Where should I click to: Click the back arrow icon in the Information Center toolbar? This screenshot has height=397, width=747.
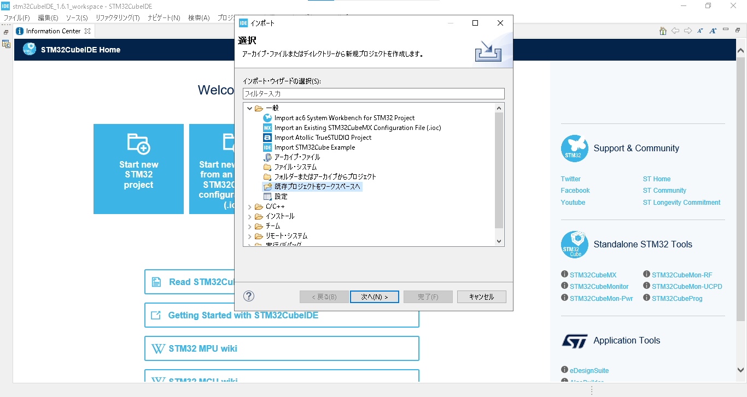(x=675, y=31)
